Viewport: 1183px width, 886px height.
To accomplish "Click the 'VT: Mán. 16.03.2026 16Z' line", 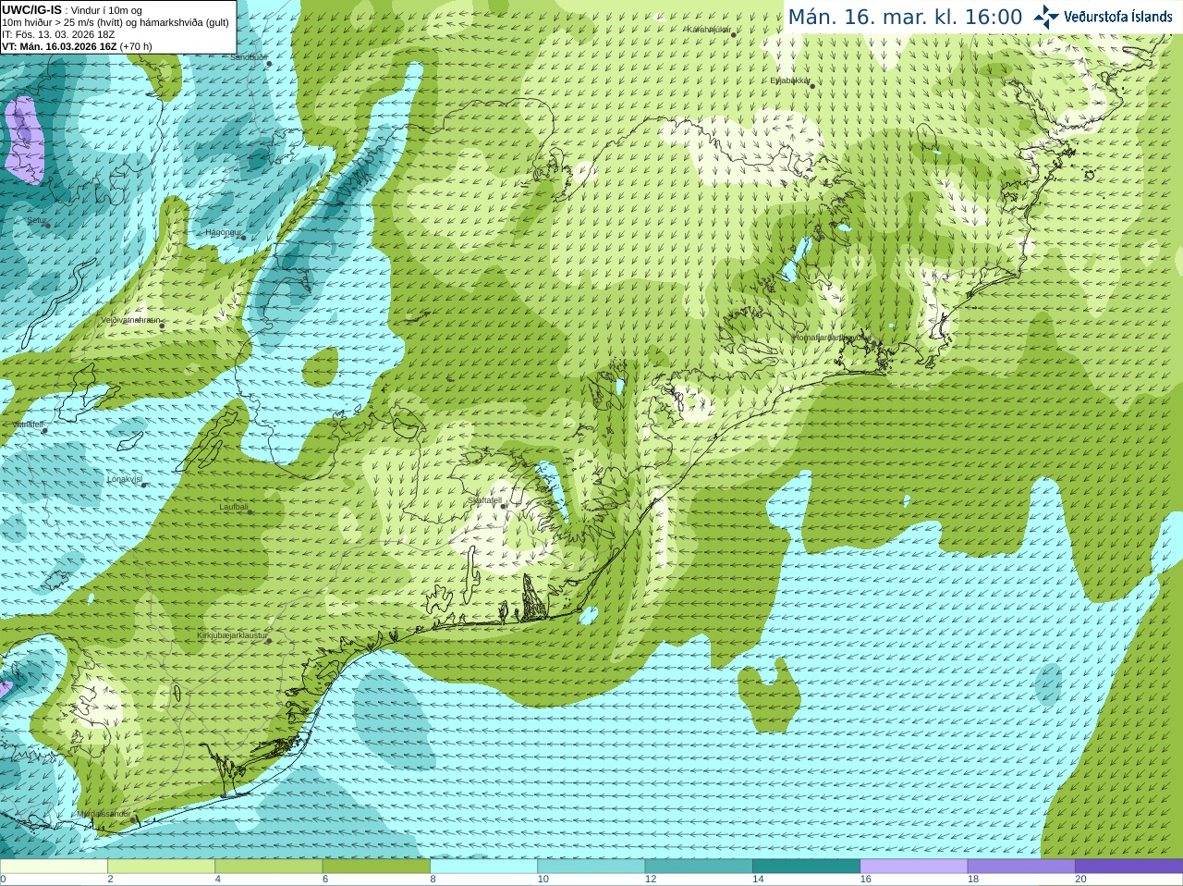I will [x=59, y=46].
